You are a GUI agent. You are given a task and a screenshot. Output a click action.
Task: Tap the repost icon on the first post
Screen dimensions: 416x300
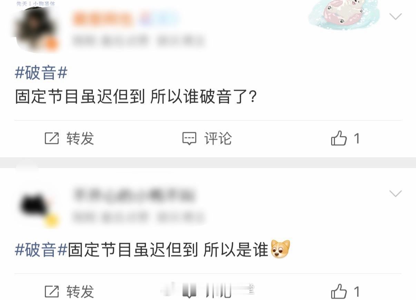click(52, 138)
